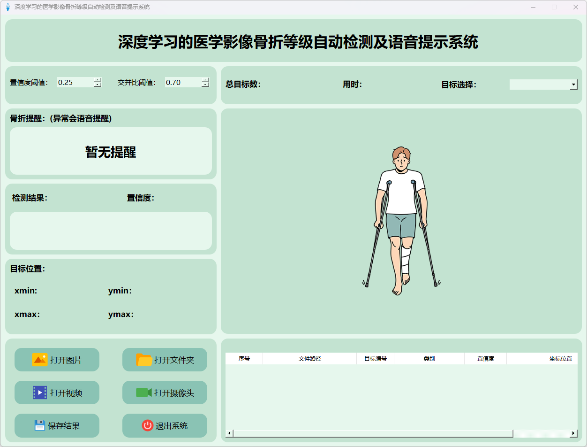587x447 pixels.
Task: Decrease the 交并比阈值 value with the down arrow
Action: point(205,85)
